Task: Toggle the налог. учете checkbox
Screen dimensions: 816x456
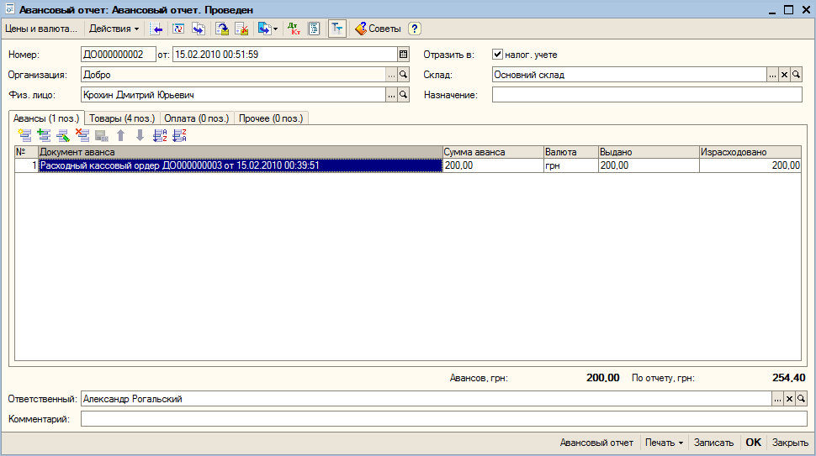Action: 497,54
